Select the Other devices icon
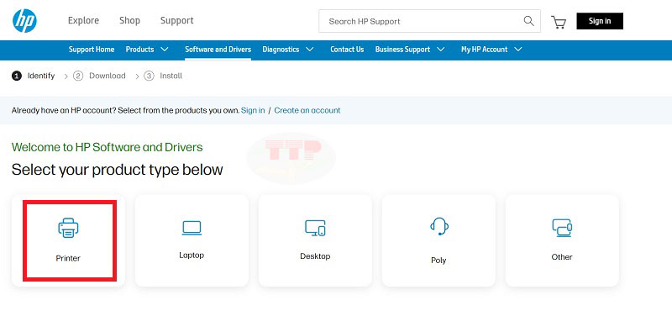 point(562,228)
